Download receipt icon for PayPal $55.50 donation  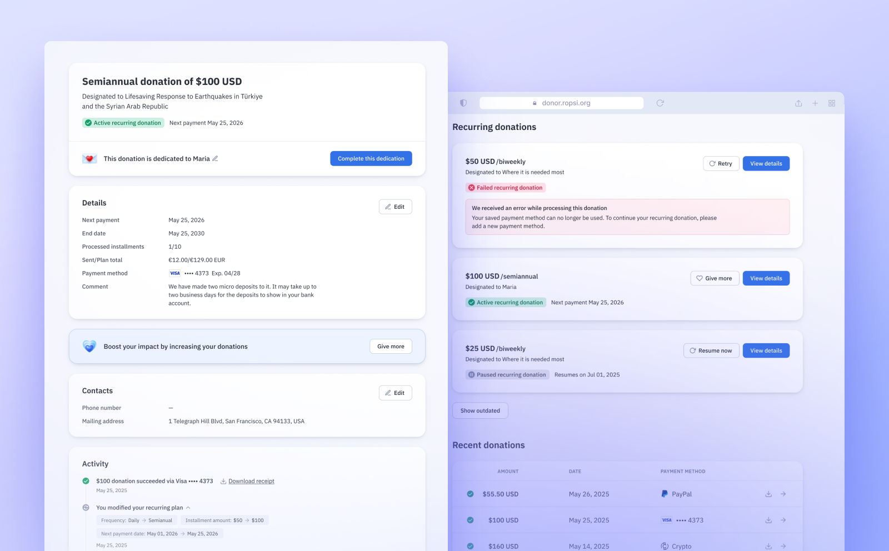pyautogui.click(x=768, y=494)
